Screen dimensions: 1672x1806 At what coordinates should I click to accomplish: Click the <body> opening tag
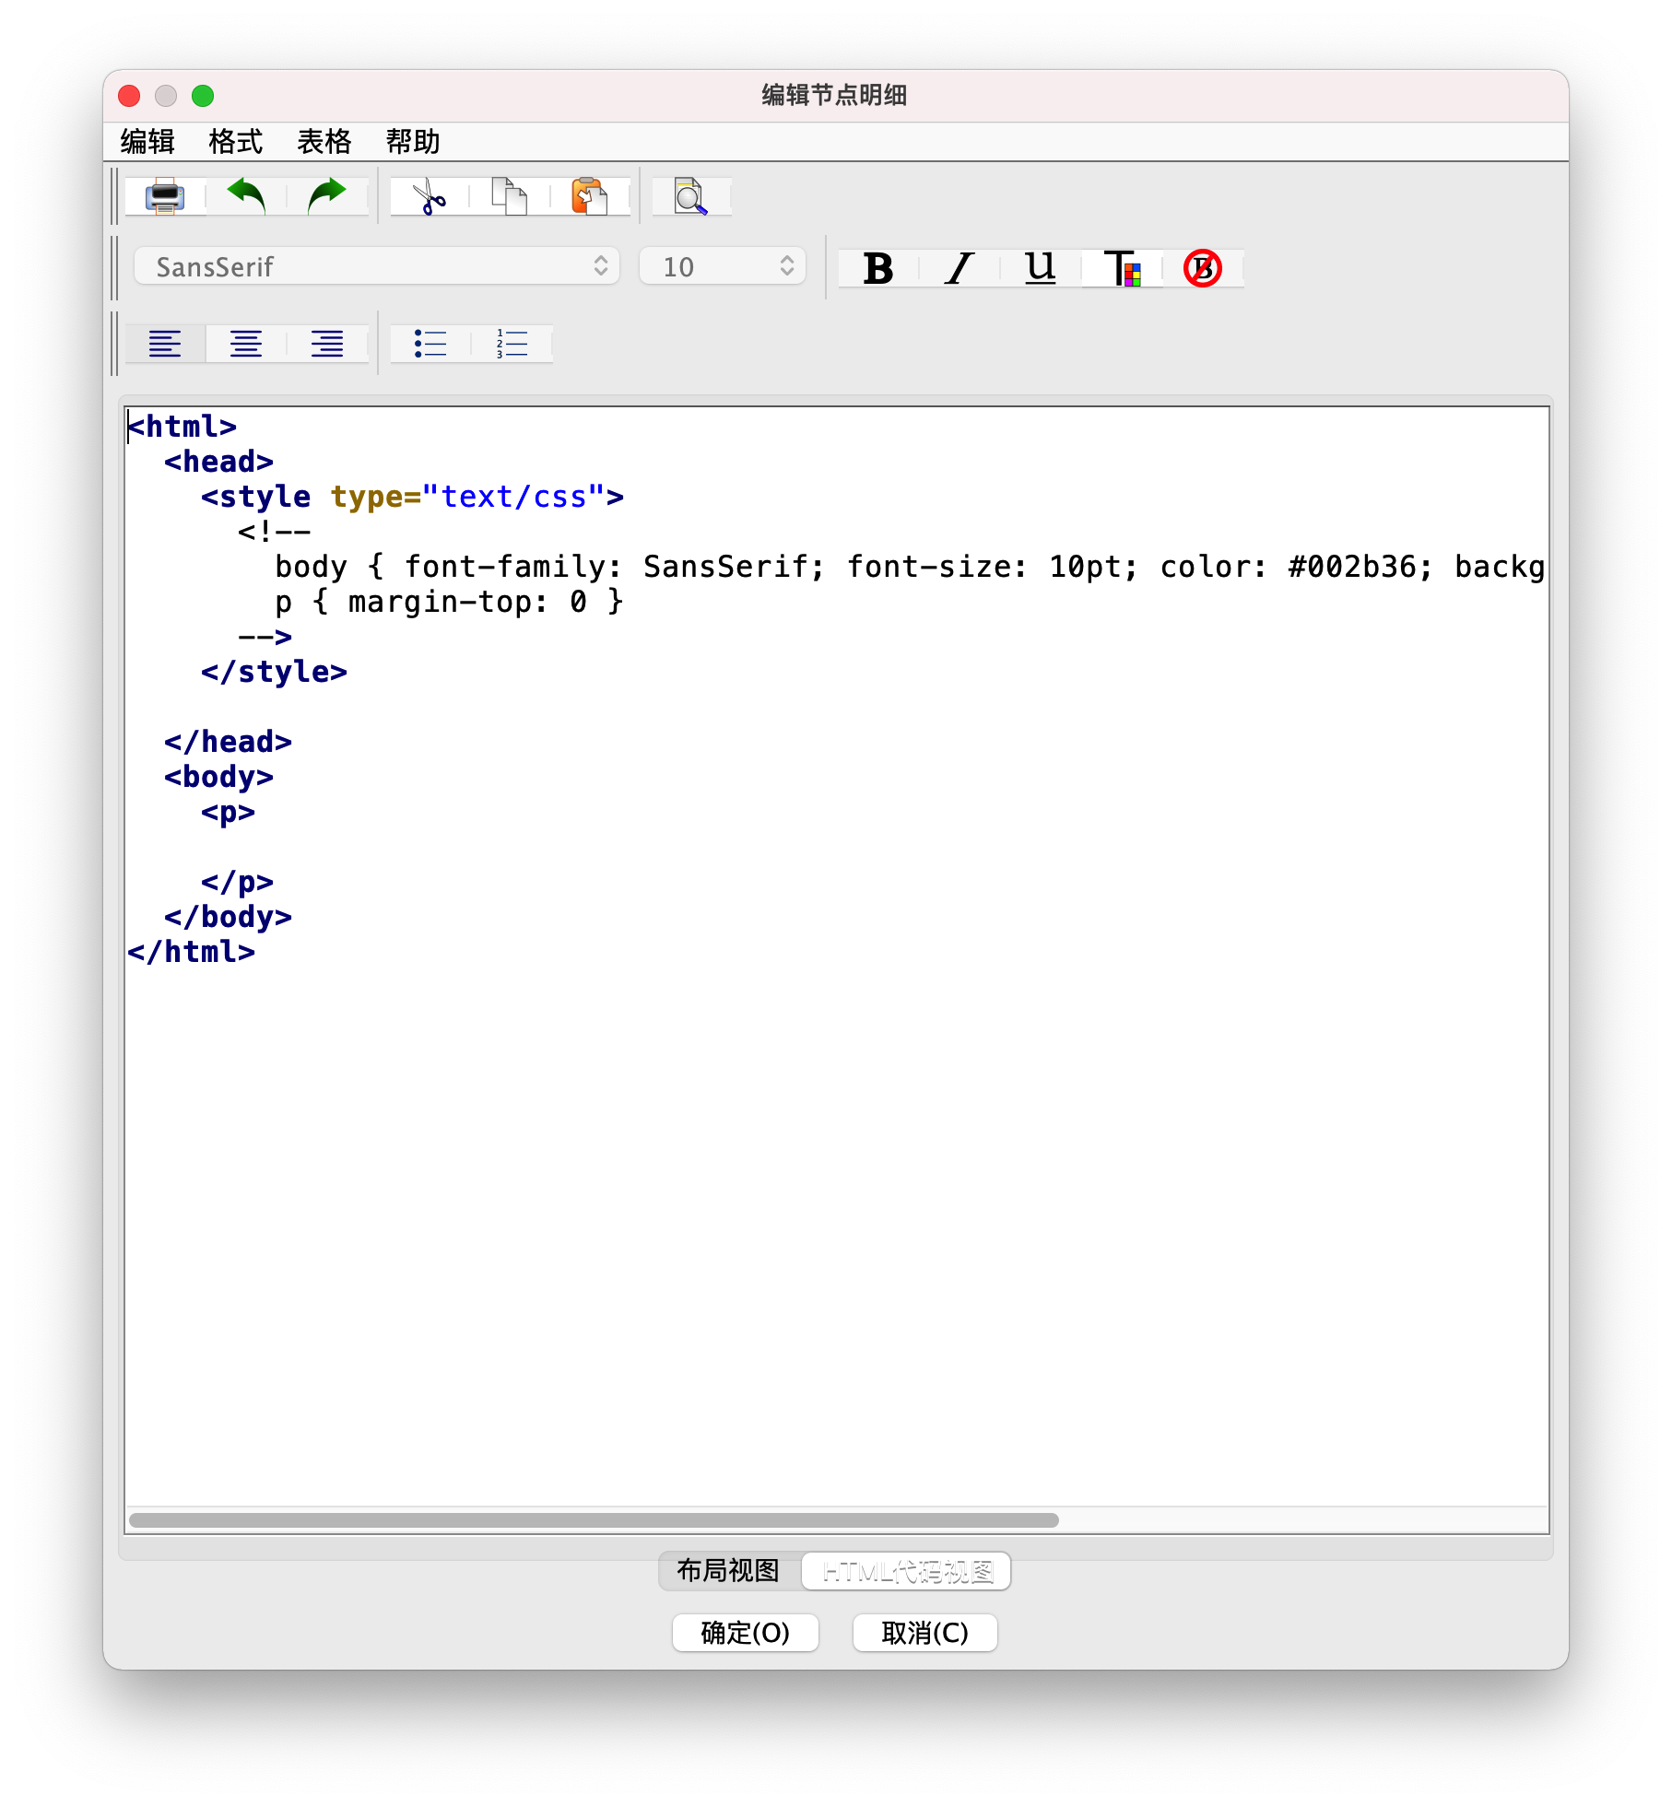(219, 777)
